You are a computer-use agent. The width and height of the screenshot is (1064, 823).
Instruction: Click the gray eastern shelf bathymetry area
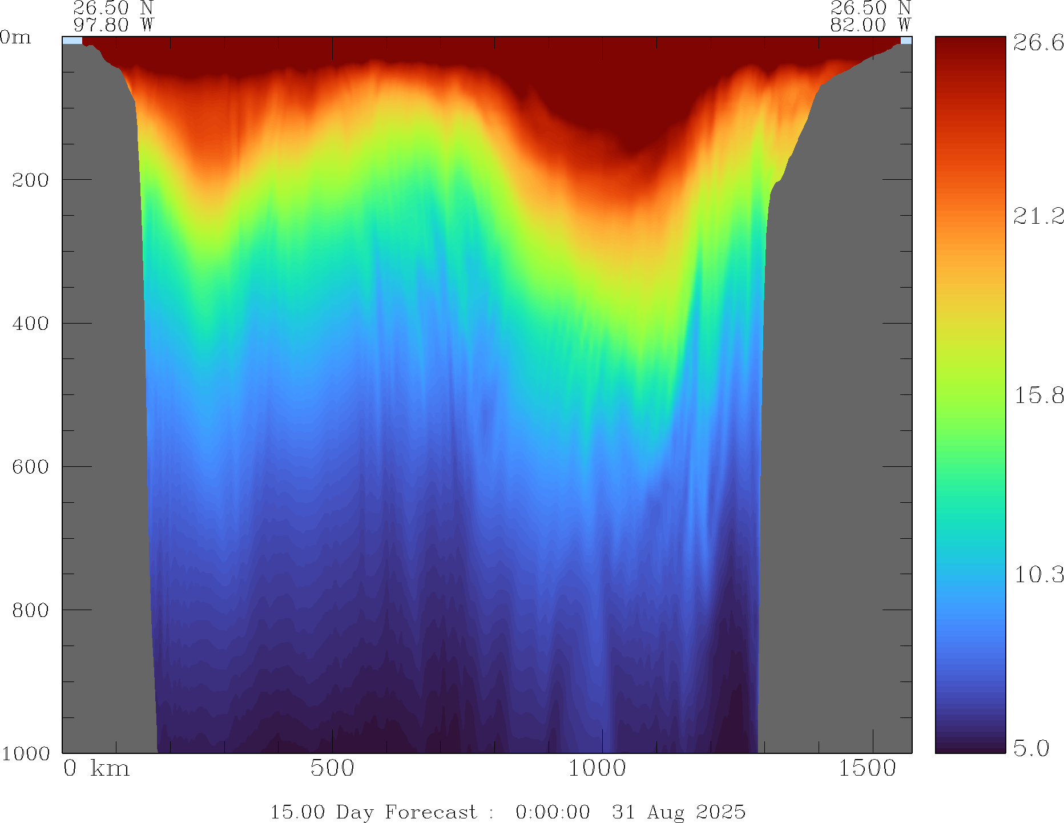tap(833, 400)
